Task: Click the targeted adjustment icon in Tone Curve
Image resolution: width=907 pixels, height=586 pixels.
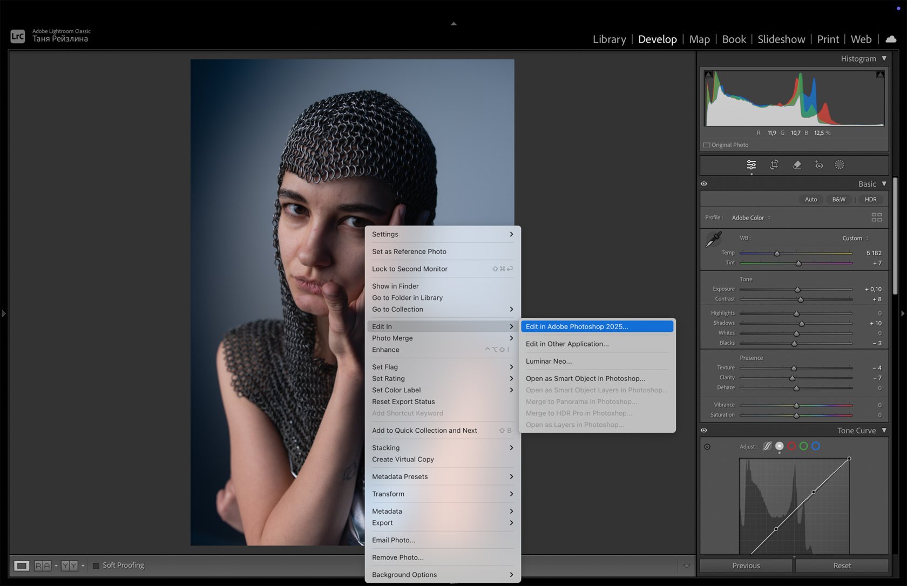Action: click(x=707, y=446)
